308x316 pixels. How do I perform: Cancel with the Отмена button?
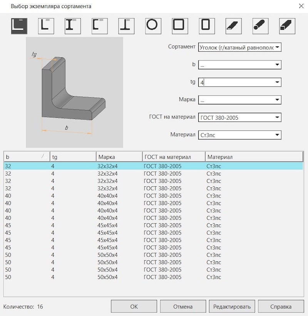point(183,306)
